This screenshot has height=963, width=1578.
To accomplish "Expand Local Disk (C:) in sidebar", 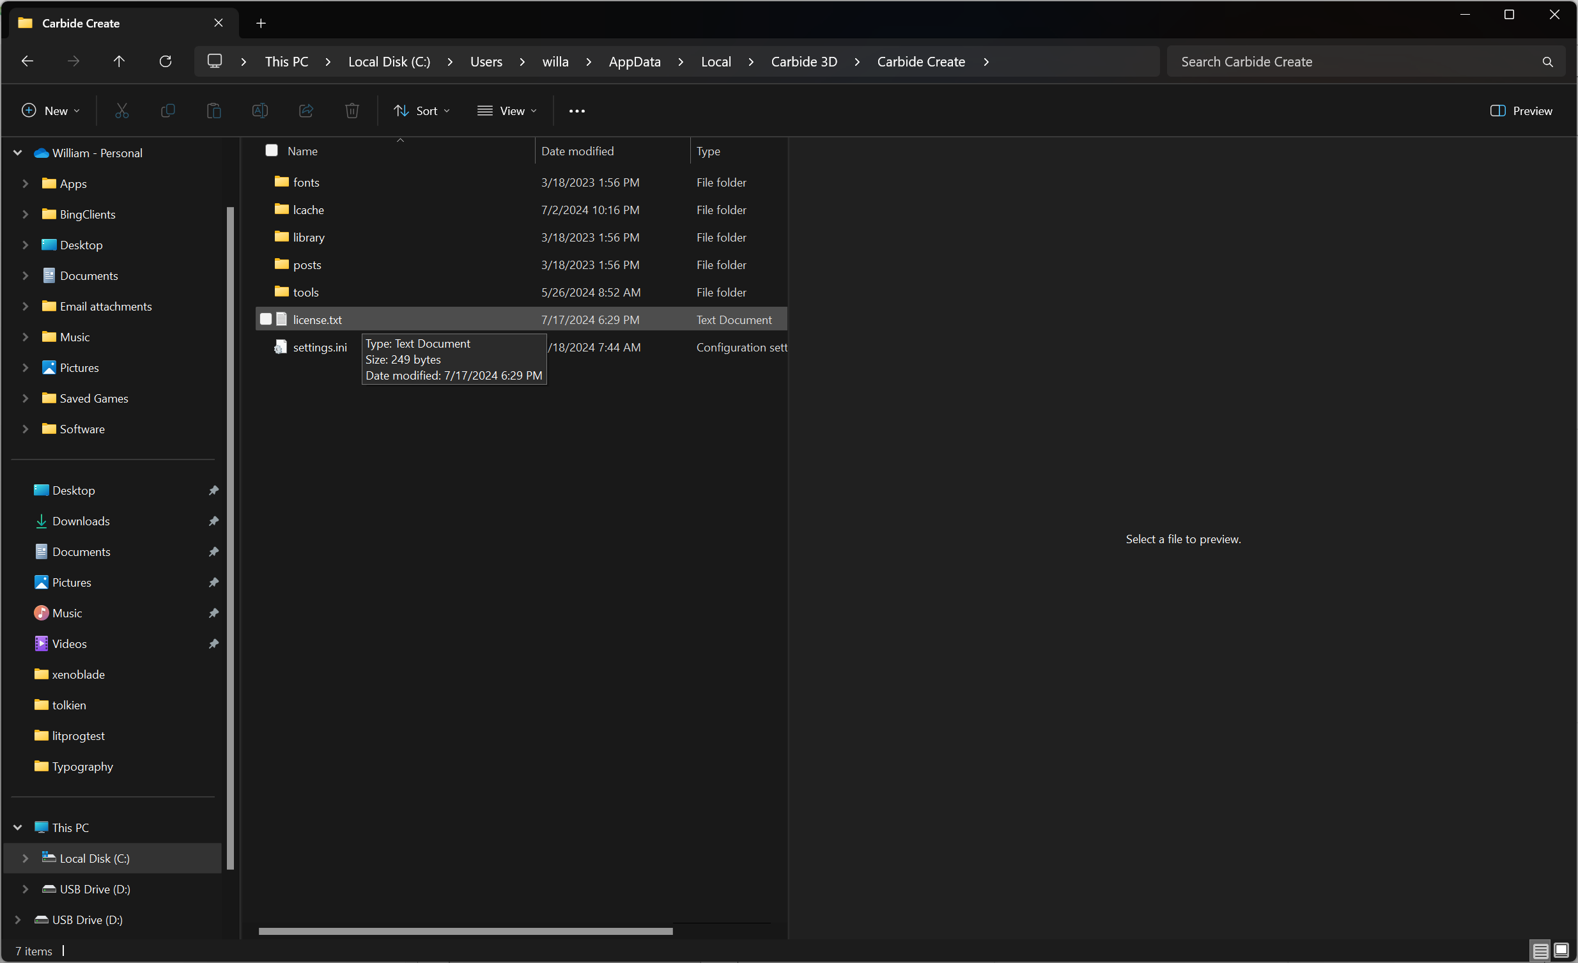I will (26, 858).
